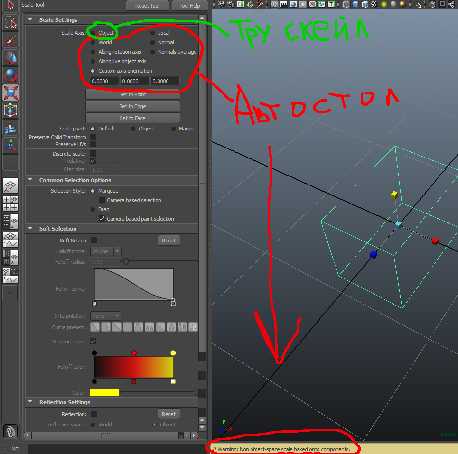Click the first custom axis orientation field
Screen dimensions: 458x454
104,81
